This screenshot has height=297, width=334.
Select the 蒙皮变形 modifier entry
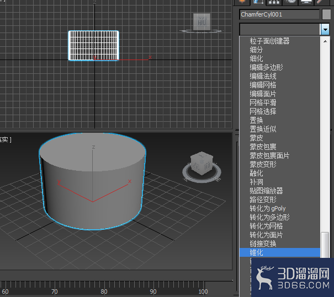tap(263, 164)
